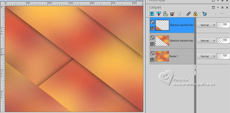Click the link layers chain icon
This screenshot has height=113, width=230.
pos(188,14)
